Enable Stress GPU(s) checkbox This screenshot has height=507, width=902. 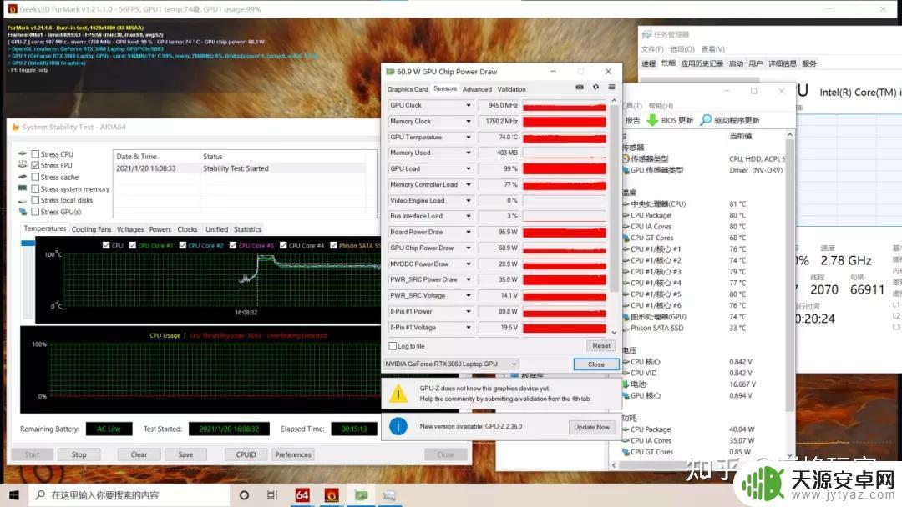point(36,211)
